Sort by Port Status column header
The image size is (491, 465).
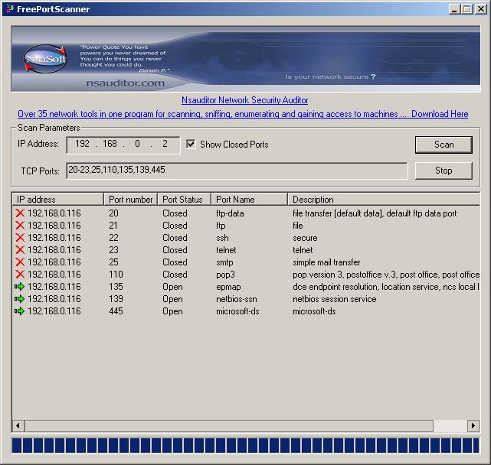(x=184, y=199)
